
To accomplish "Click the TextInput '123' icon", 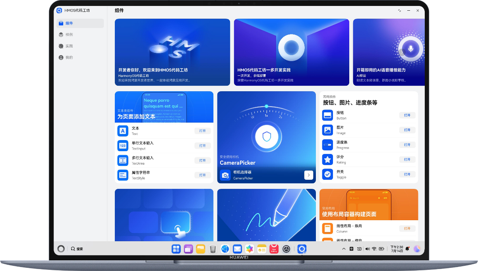I will 122,145.
